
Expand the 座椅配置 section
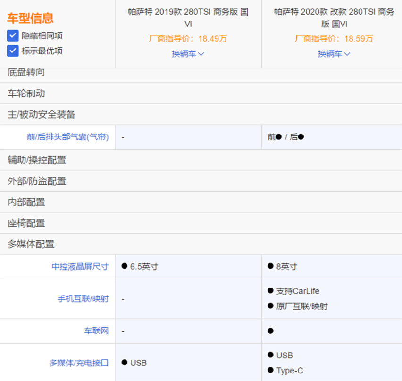point(201,223)
